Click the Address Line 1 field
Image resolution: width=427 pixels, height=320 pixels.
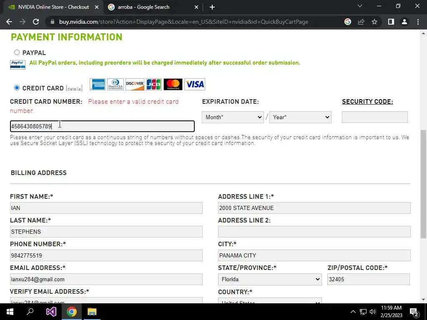click(314, 208)
